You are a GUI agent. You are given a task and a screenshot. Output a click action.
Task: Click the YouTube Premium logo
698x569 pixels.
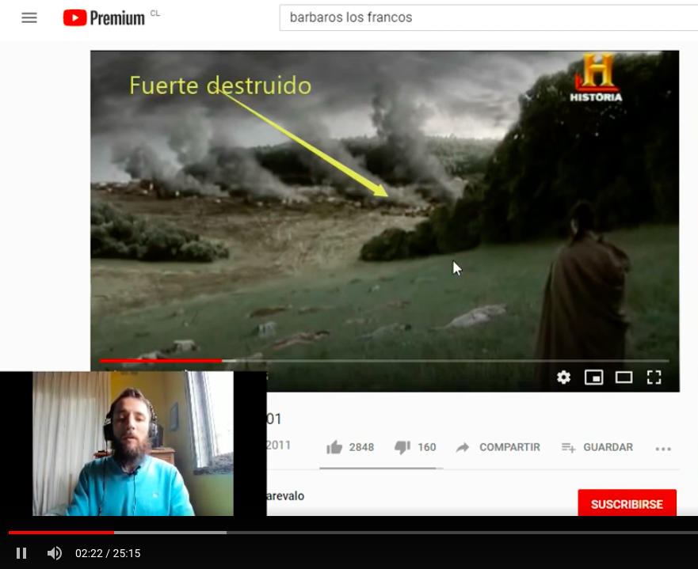(x=104, y=17)
